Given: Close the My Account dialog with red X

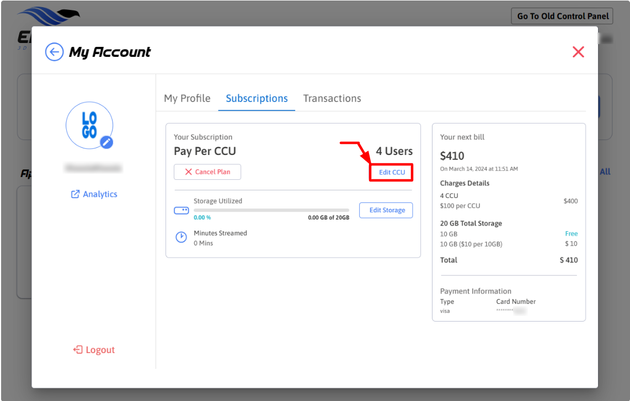Looking at the screenshot, I should (578, 52).
